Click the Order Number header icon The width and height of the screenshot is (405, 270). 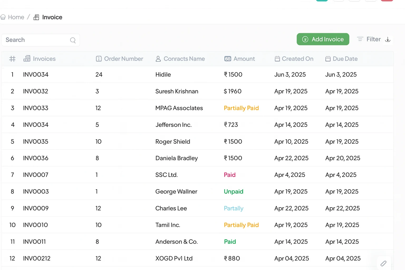(x=99, y=59)
